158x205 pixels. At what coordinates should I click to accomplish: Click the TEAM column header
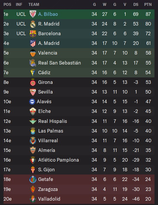(34, 4)
